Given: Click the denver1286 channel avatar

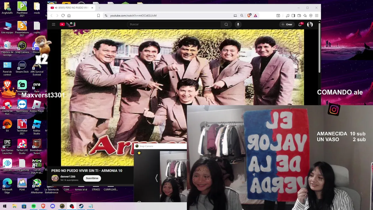Looking at the screenshot, I should point(55,178).
